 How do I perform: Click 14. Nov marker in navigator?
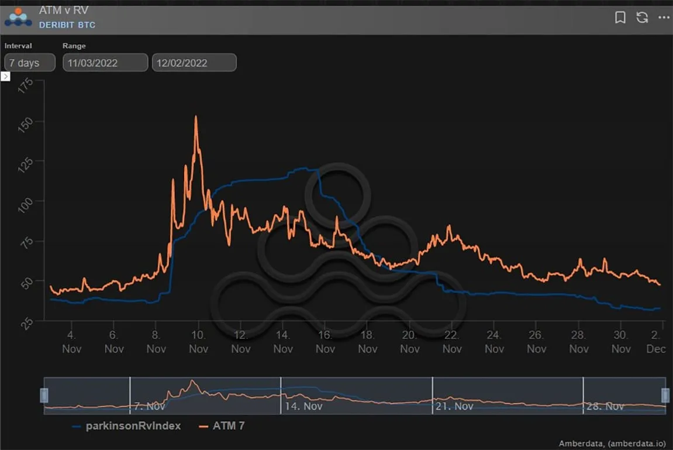coord(303,406)
